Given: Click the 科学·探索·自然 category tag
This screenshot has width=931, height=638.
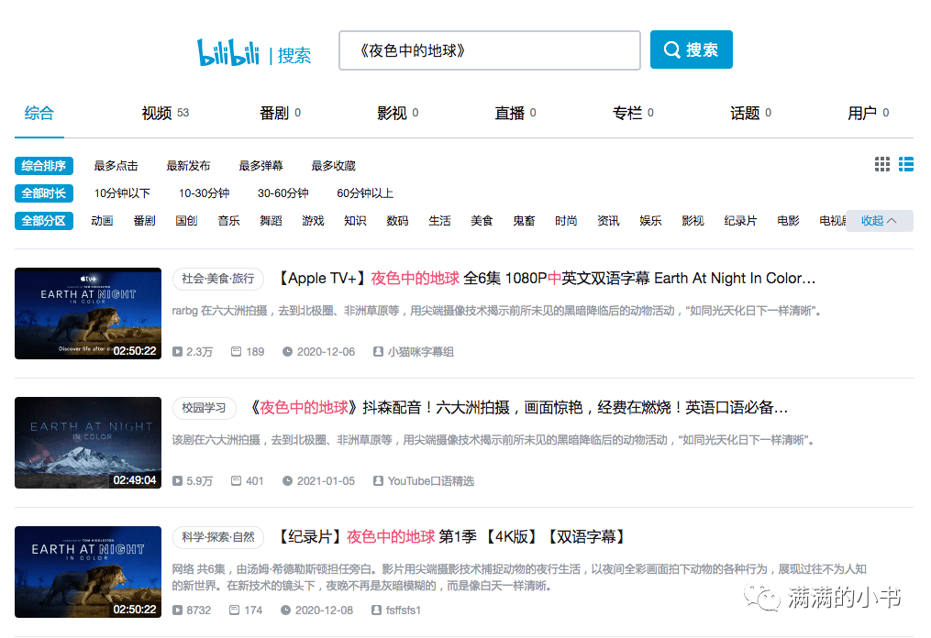Looking at the screenshot, I should [x=218, y=537].
